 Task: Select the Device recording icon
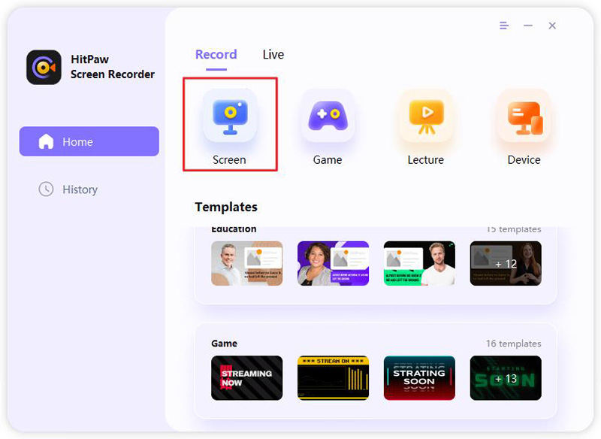coord(524,116)
